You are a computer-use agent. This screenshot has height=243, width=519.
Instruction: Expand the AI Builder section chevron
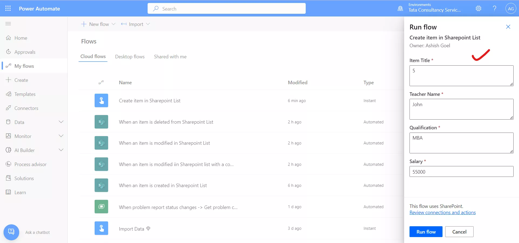[x=61, y=150]
